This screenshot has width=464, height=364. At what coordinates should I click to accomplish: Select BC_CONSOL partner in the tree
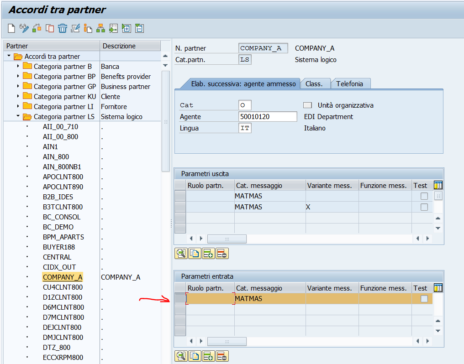[x=62, y=217]
